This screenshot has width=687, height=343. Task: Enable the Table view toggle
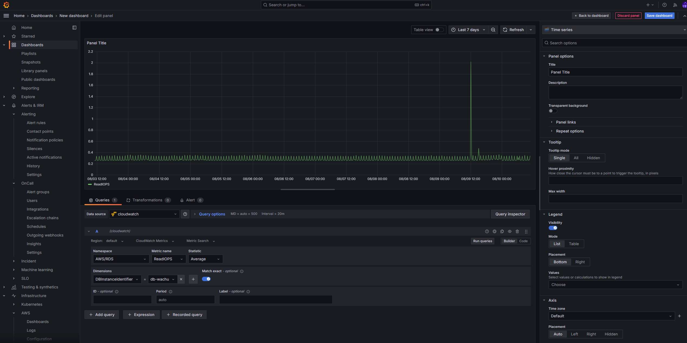(439, 30)
